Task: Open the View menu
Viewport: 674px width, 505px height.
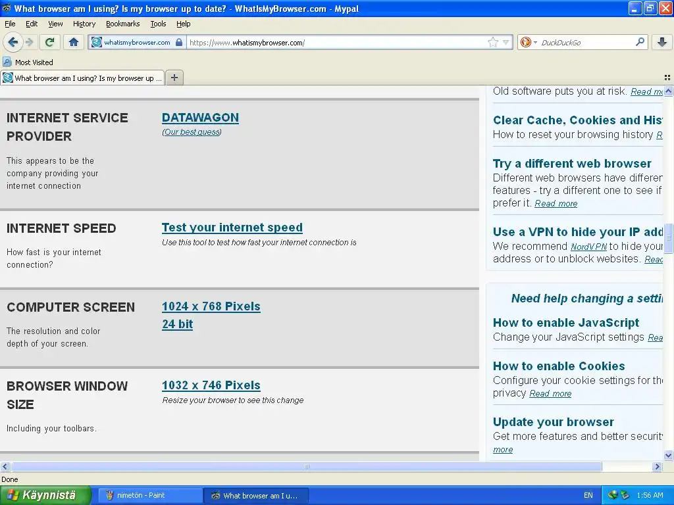Action: coord(55,24)
